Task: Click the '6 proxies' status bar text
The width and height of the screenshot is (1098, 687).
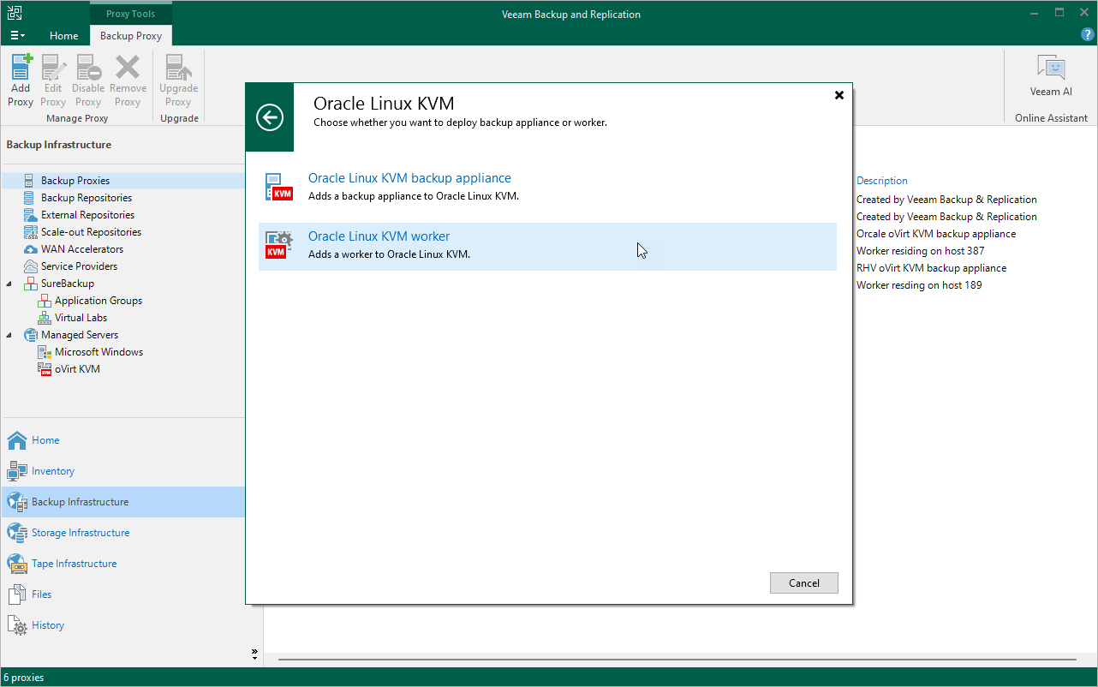Action: click(x=24, y=678)
